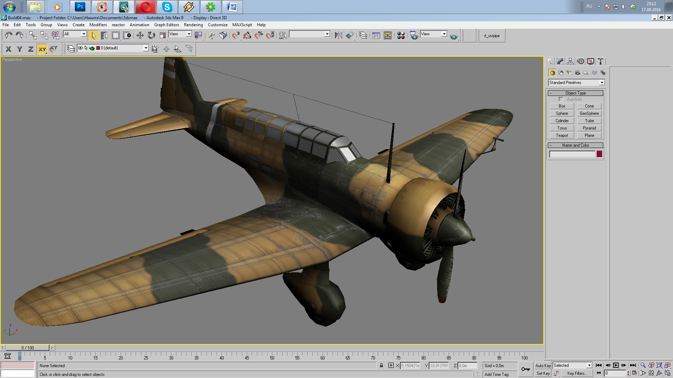This screenshot has width=673, height=378.
Task: Toggle the XY axis constraint button
Action: (42, 49)
